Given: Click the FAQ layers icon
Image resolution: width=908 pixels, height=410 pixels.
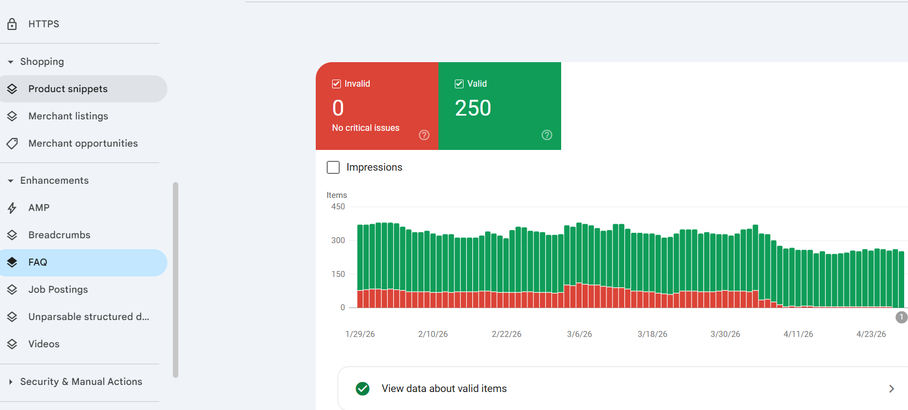Looking at the screenshot, I should 12,262.
